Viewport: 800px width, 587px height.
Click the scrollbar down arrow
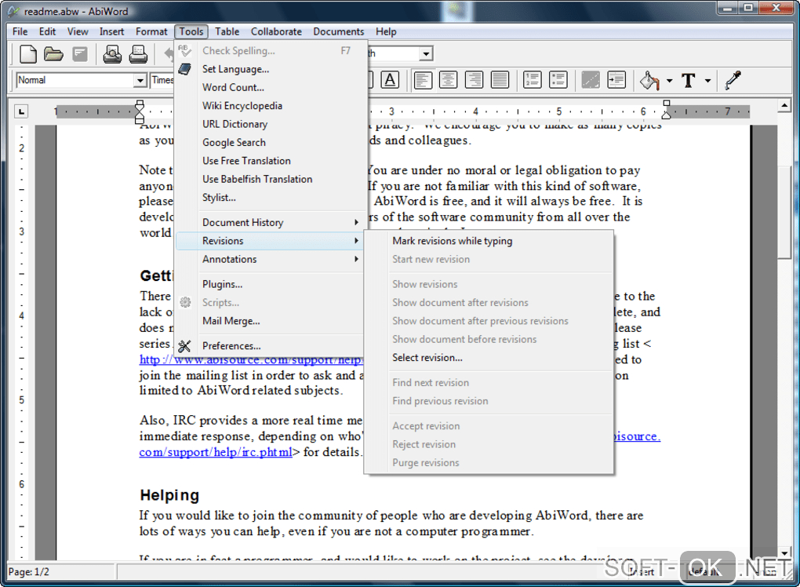tap(784, 552)
